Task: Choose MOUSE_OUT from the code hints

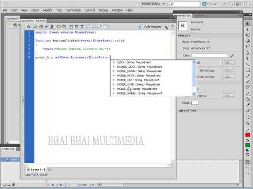Action: (152, 80)
